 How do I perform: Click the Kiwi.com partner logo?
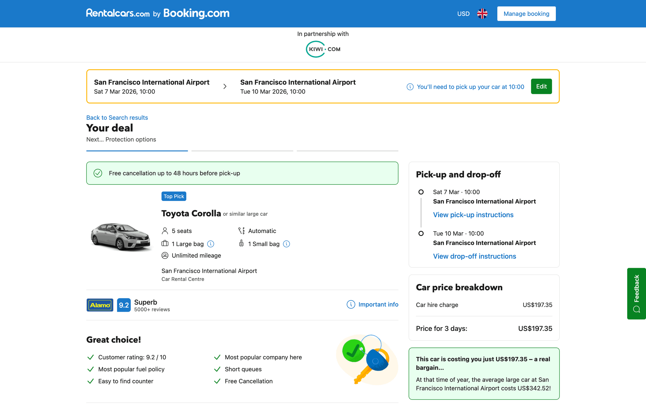(323, 49)
